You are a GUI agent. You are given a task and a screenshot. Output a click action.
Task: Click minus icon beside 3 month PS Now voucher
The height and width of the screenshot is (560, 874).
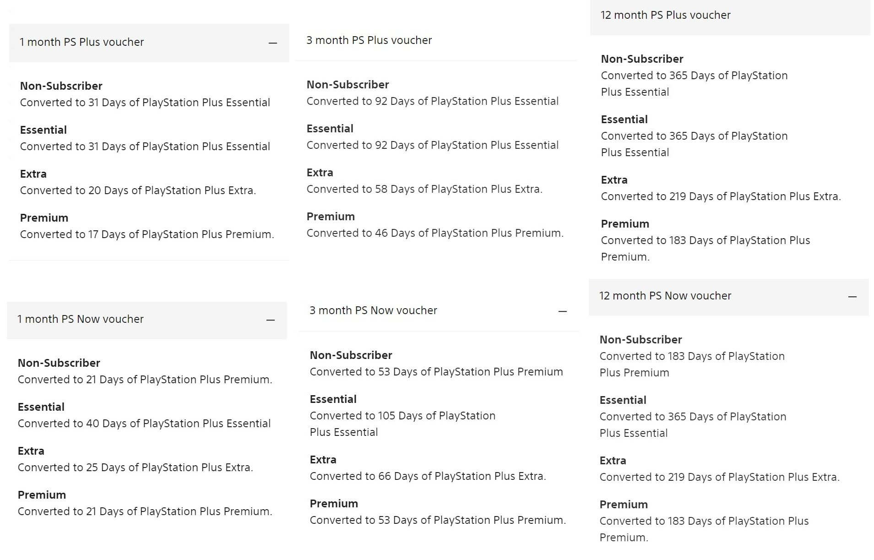(x=563, y=311)
